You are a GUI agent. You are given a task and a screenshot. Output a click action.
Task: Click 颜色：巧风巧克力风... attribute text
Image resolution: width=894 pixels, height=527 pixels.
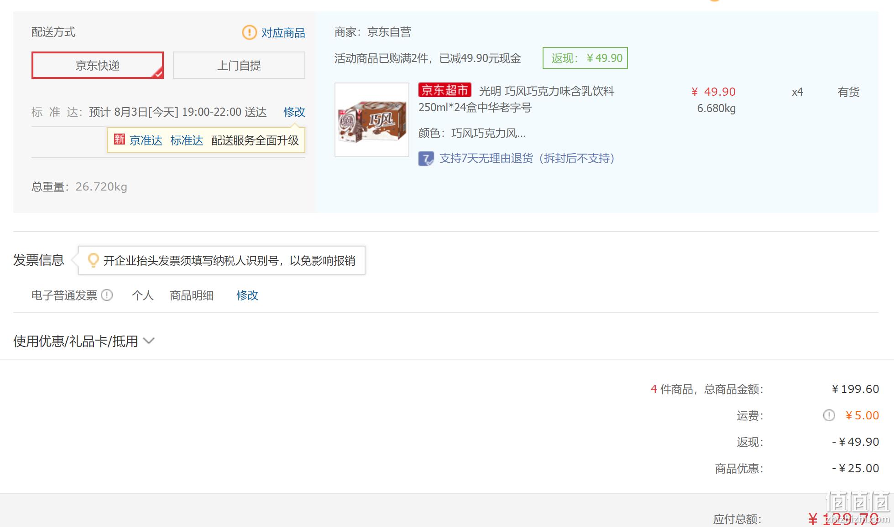pos(472,133)
